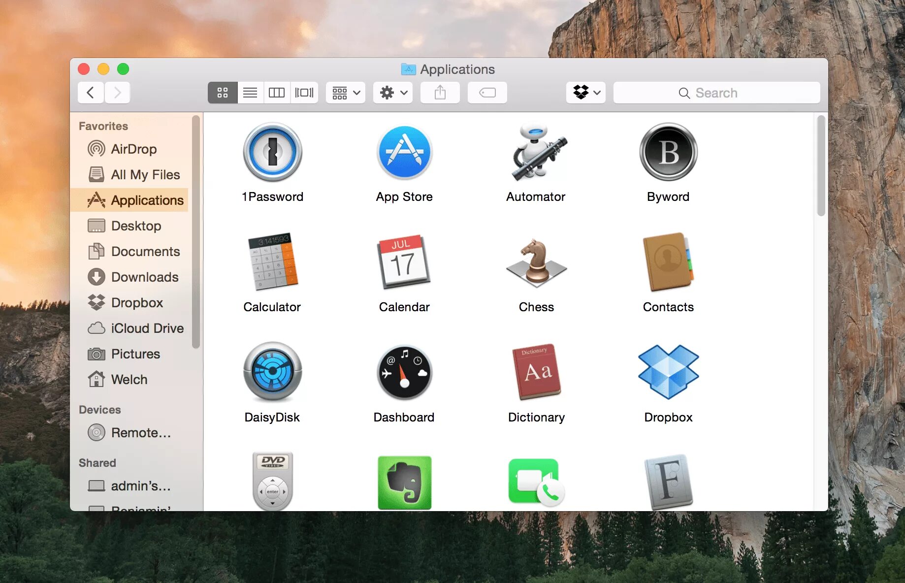Open Desktop in the sidebar
Screen dimensions: 905x583
(129, 226)
